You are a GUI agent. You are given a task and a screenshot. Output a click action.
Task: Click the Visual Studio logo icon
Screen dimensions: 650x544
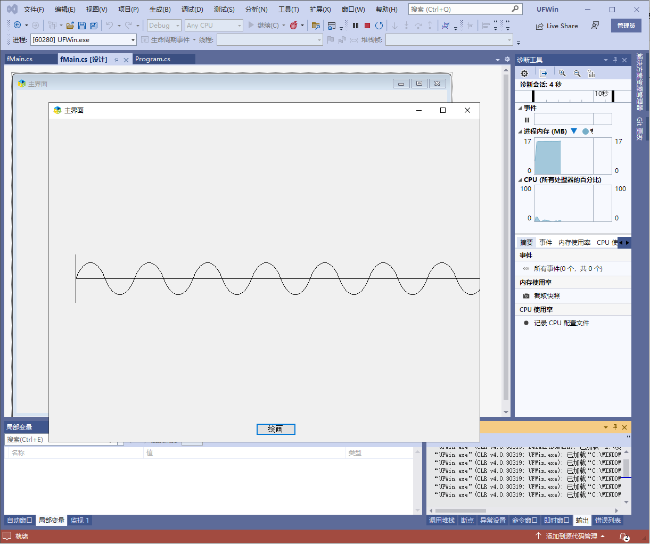12,9
